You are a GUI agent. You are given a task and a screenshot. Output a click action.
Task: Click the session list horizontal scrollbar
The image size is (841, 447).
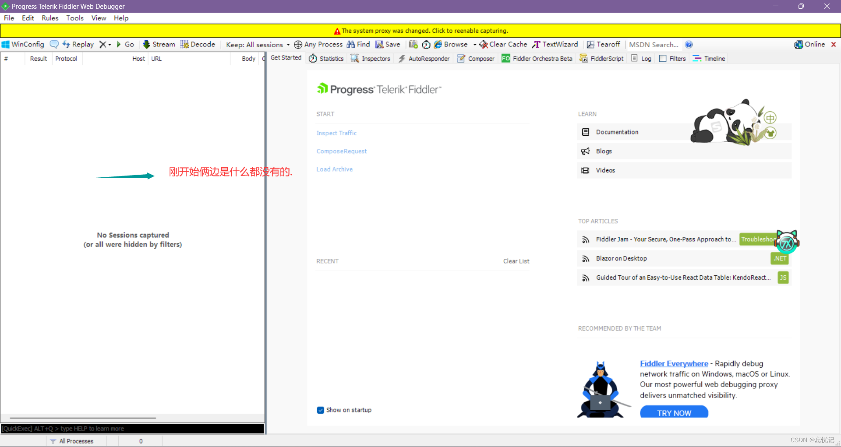[x=83, y=418]
